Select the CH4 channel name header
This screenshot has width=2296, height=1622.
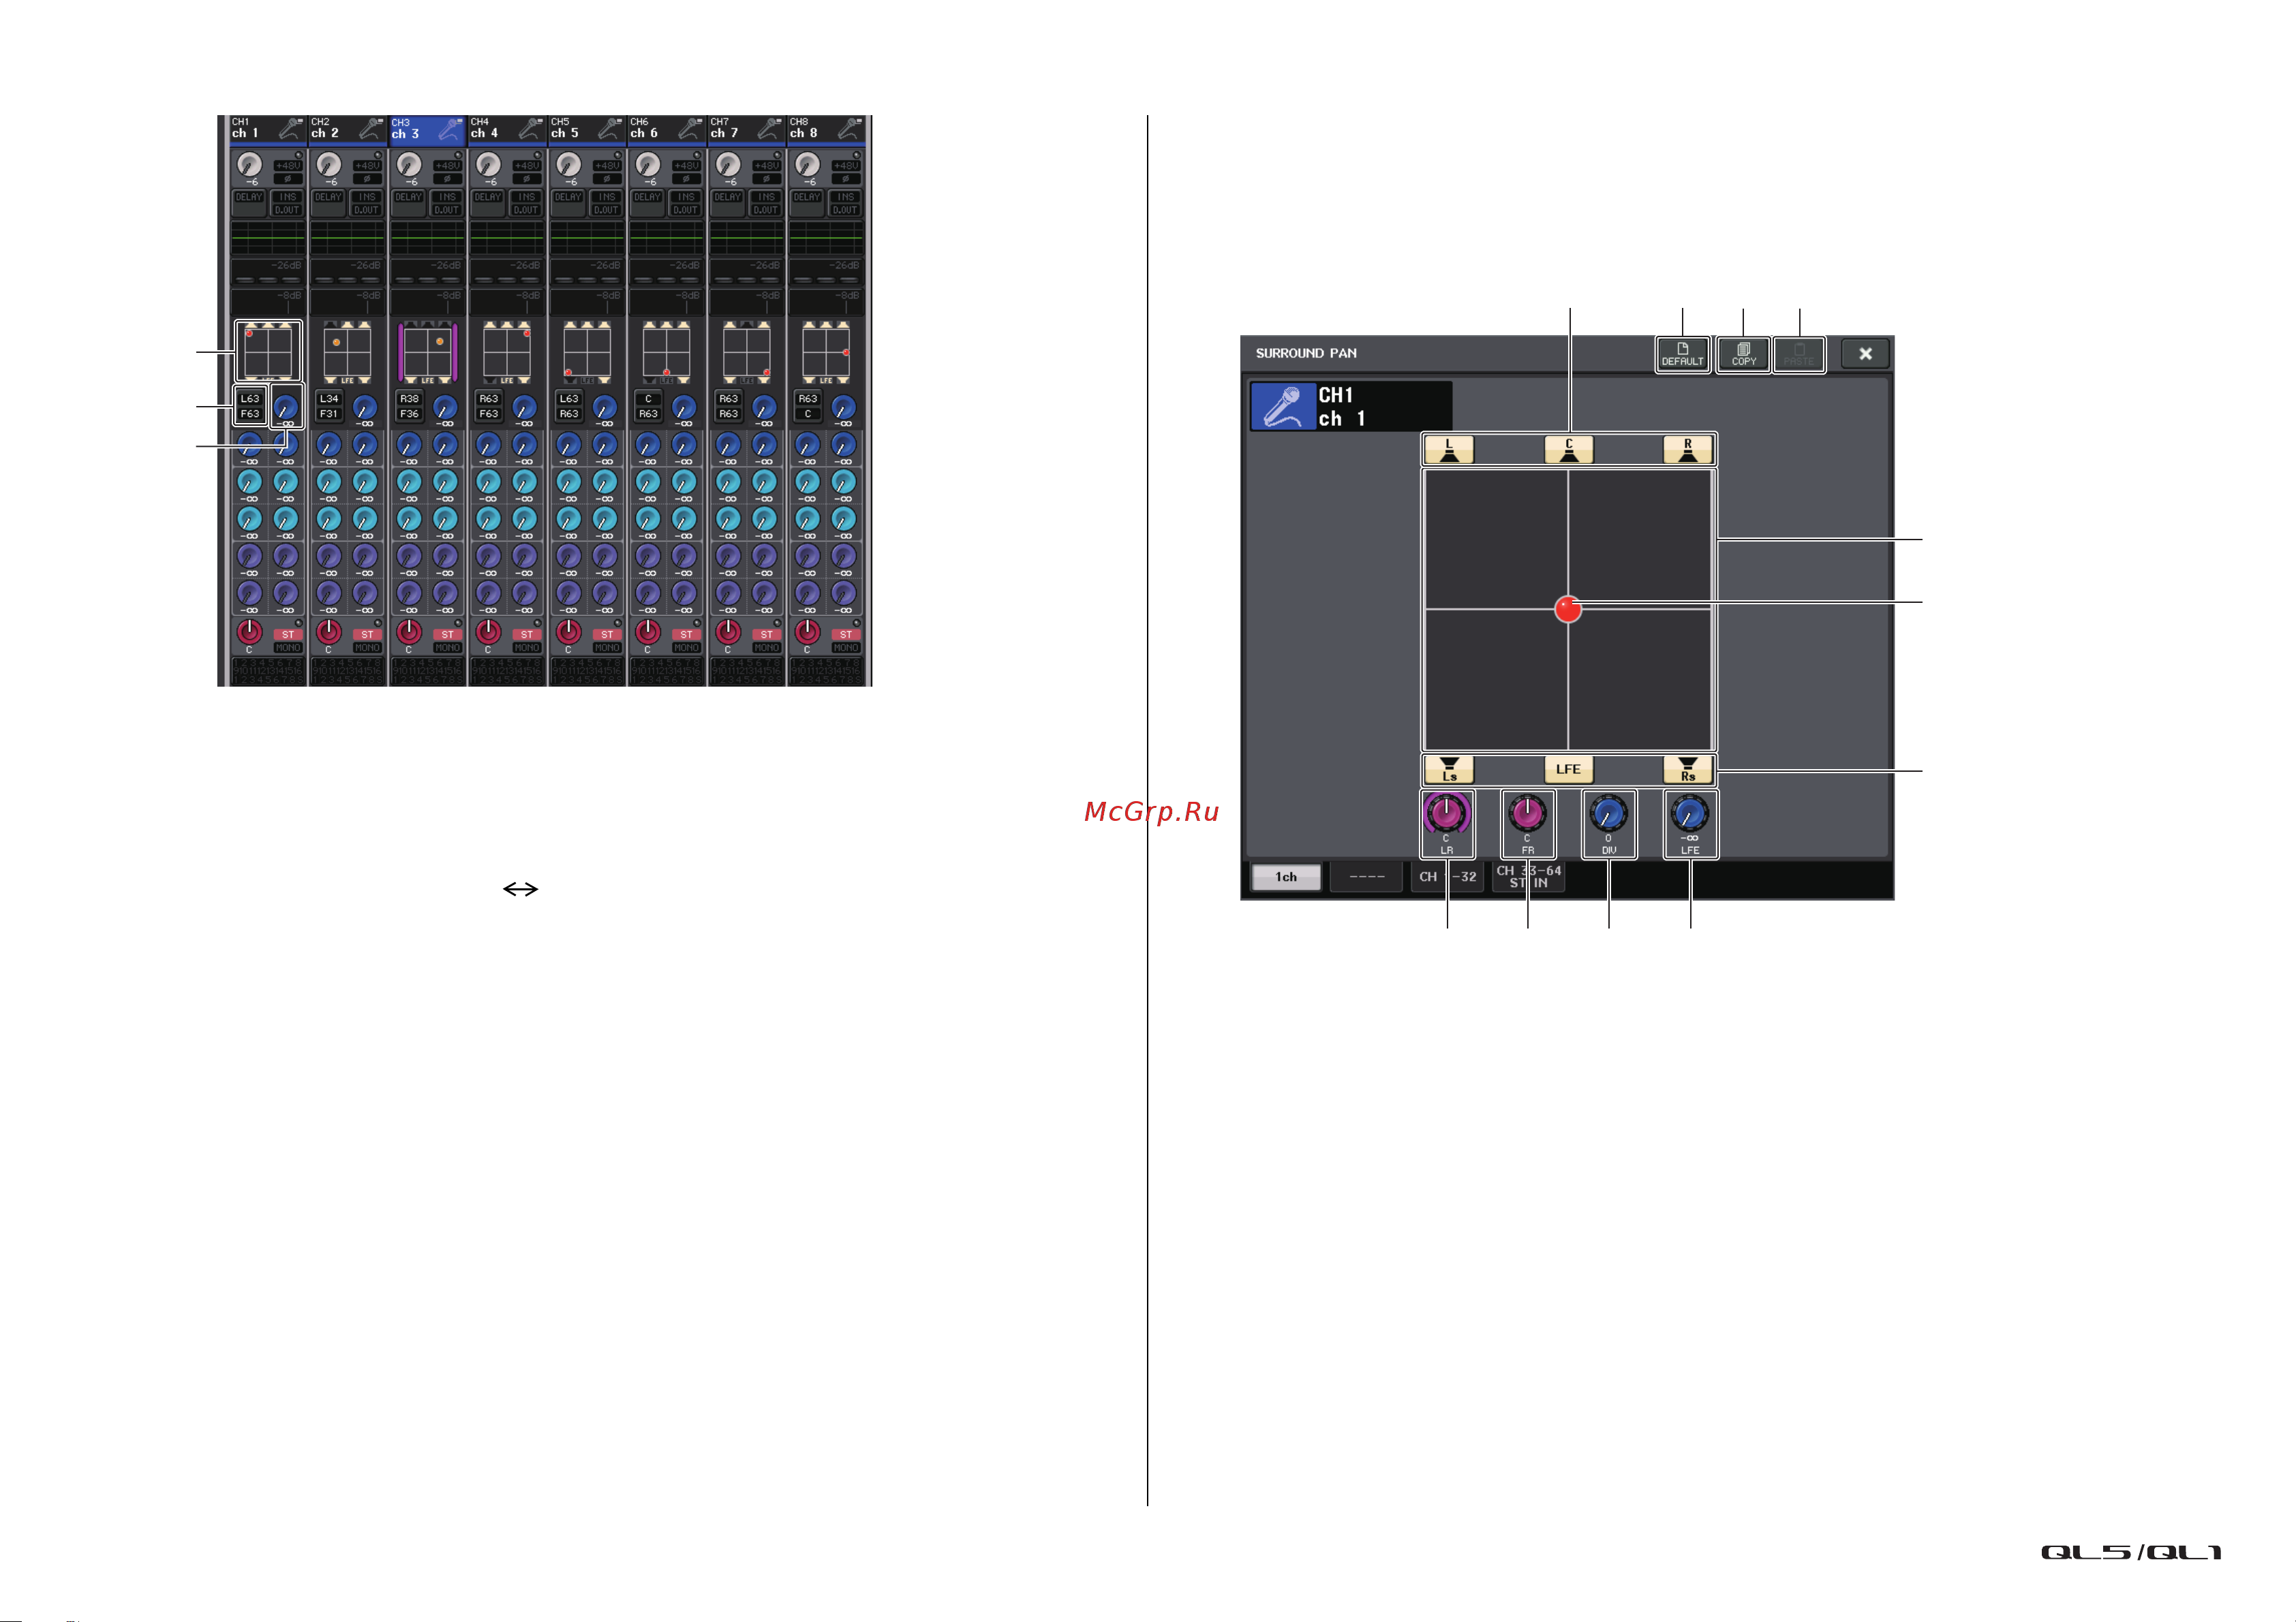click(x=507, y=129)
